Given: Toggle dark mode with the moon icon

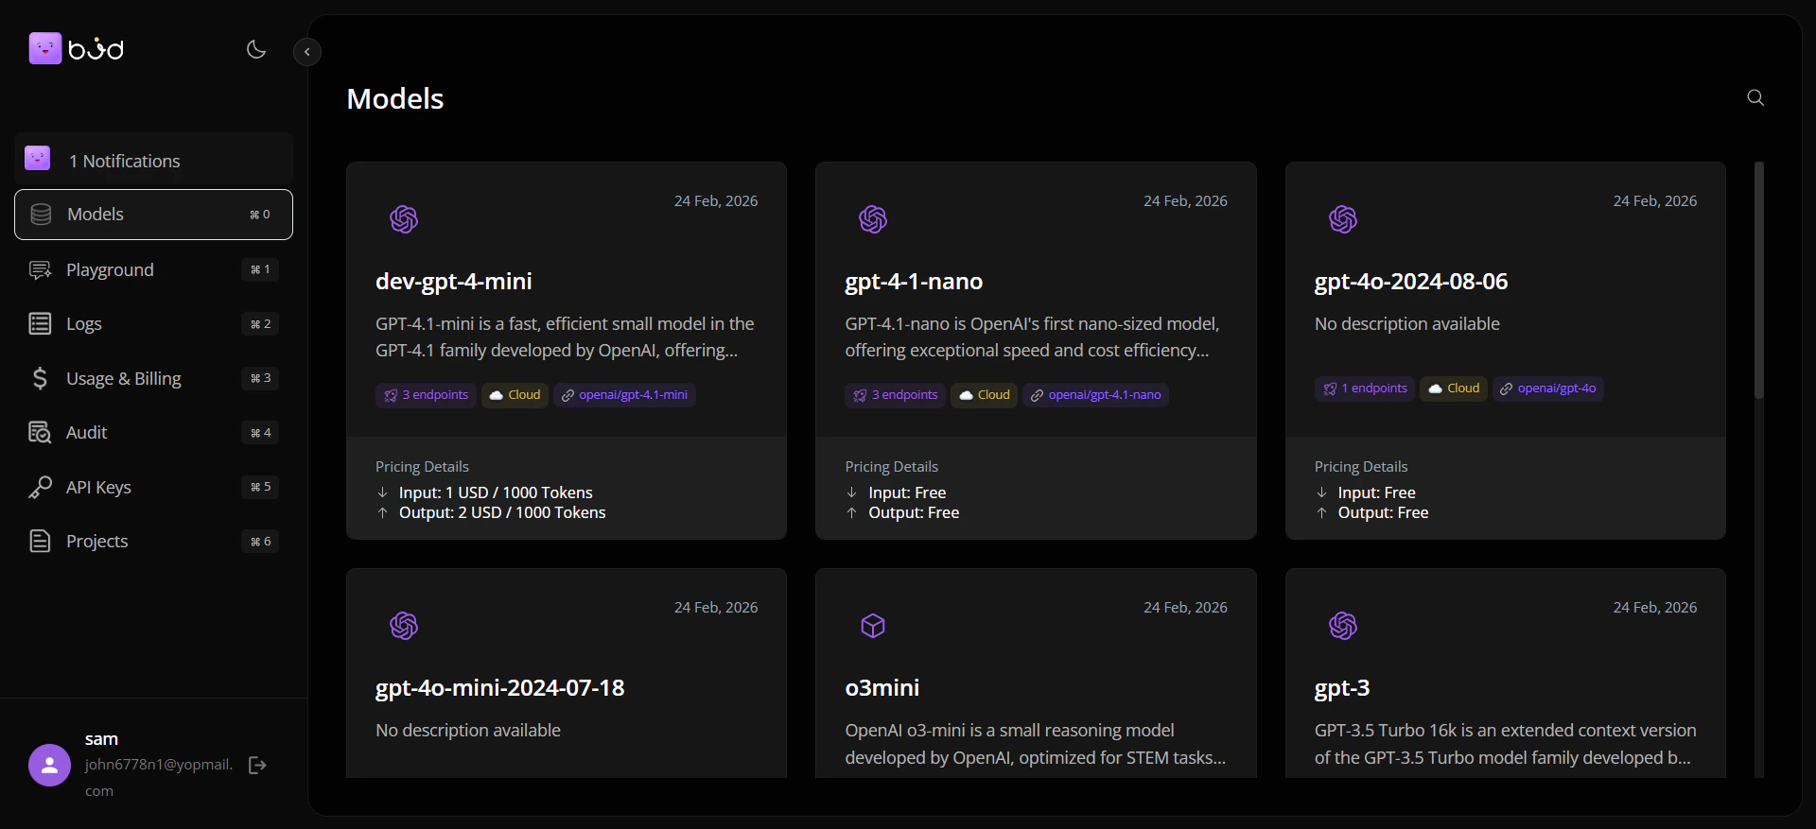Looking at the screenshot, I should click(x=256, y=49).
